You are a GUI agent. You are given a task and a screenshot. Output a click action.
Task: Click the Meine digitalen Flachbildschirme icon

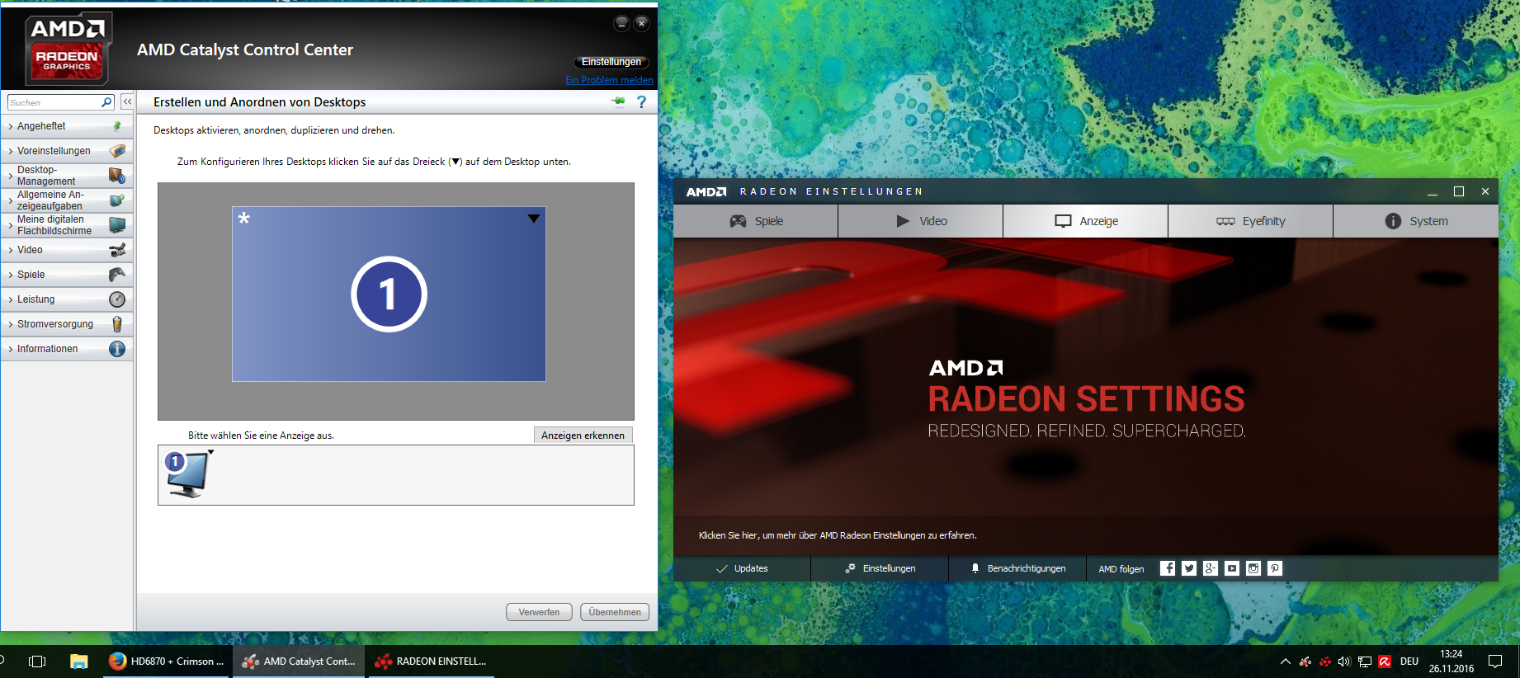tap(117, 225)
